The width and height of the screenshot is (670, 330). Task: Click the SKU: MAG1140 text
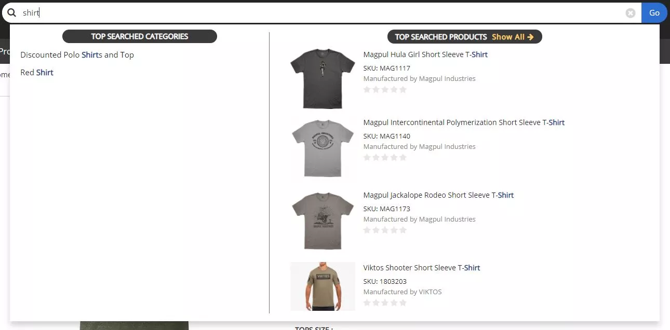coord(387,136)
